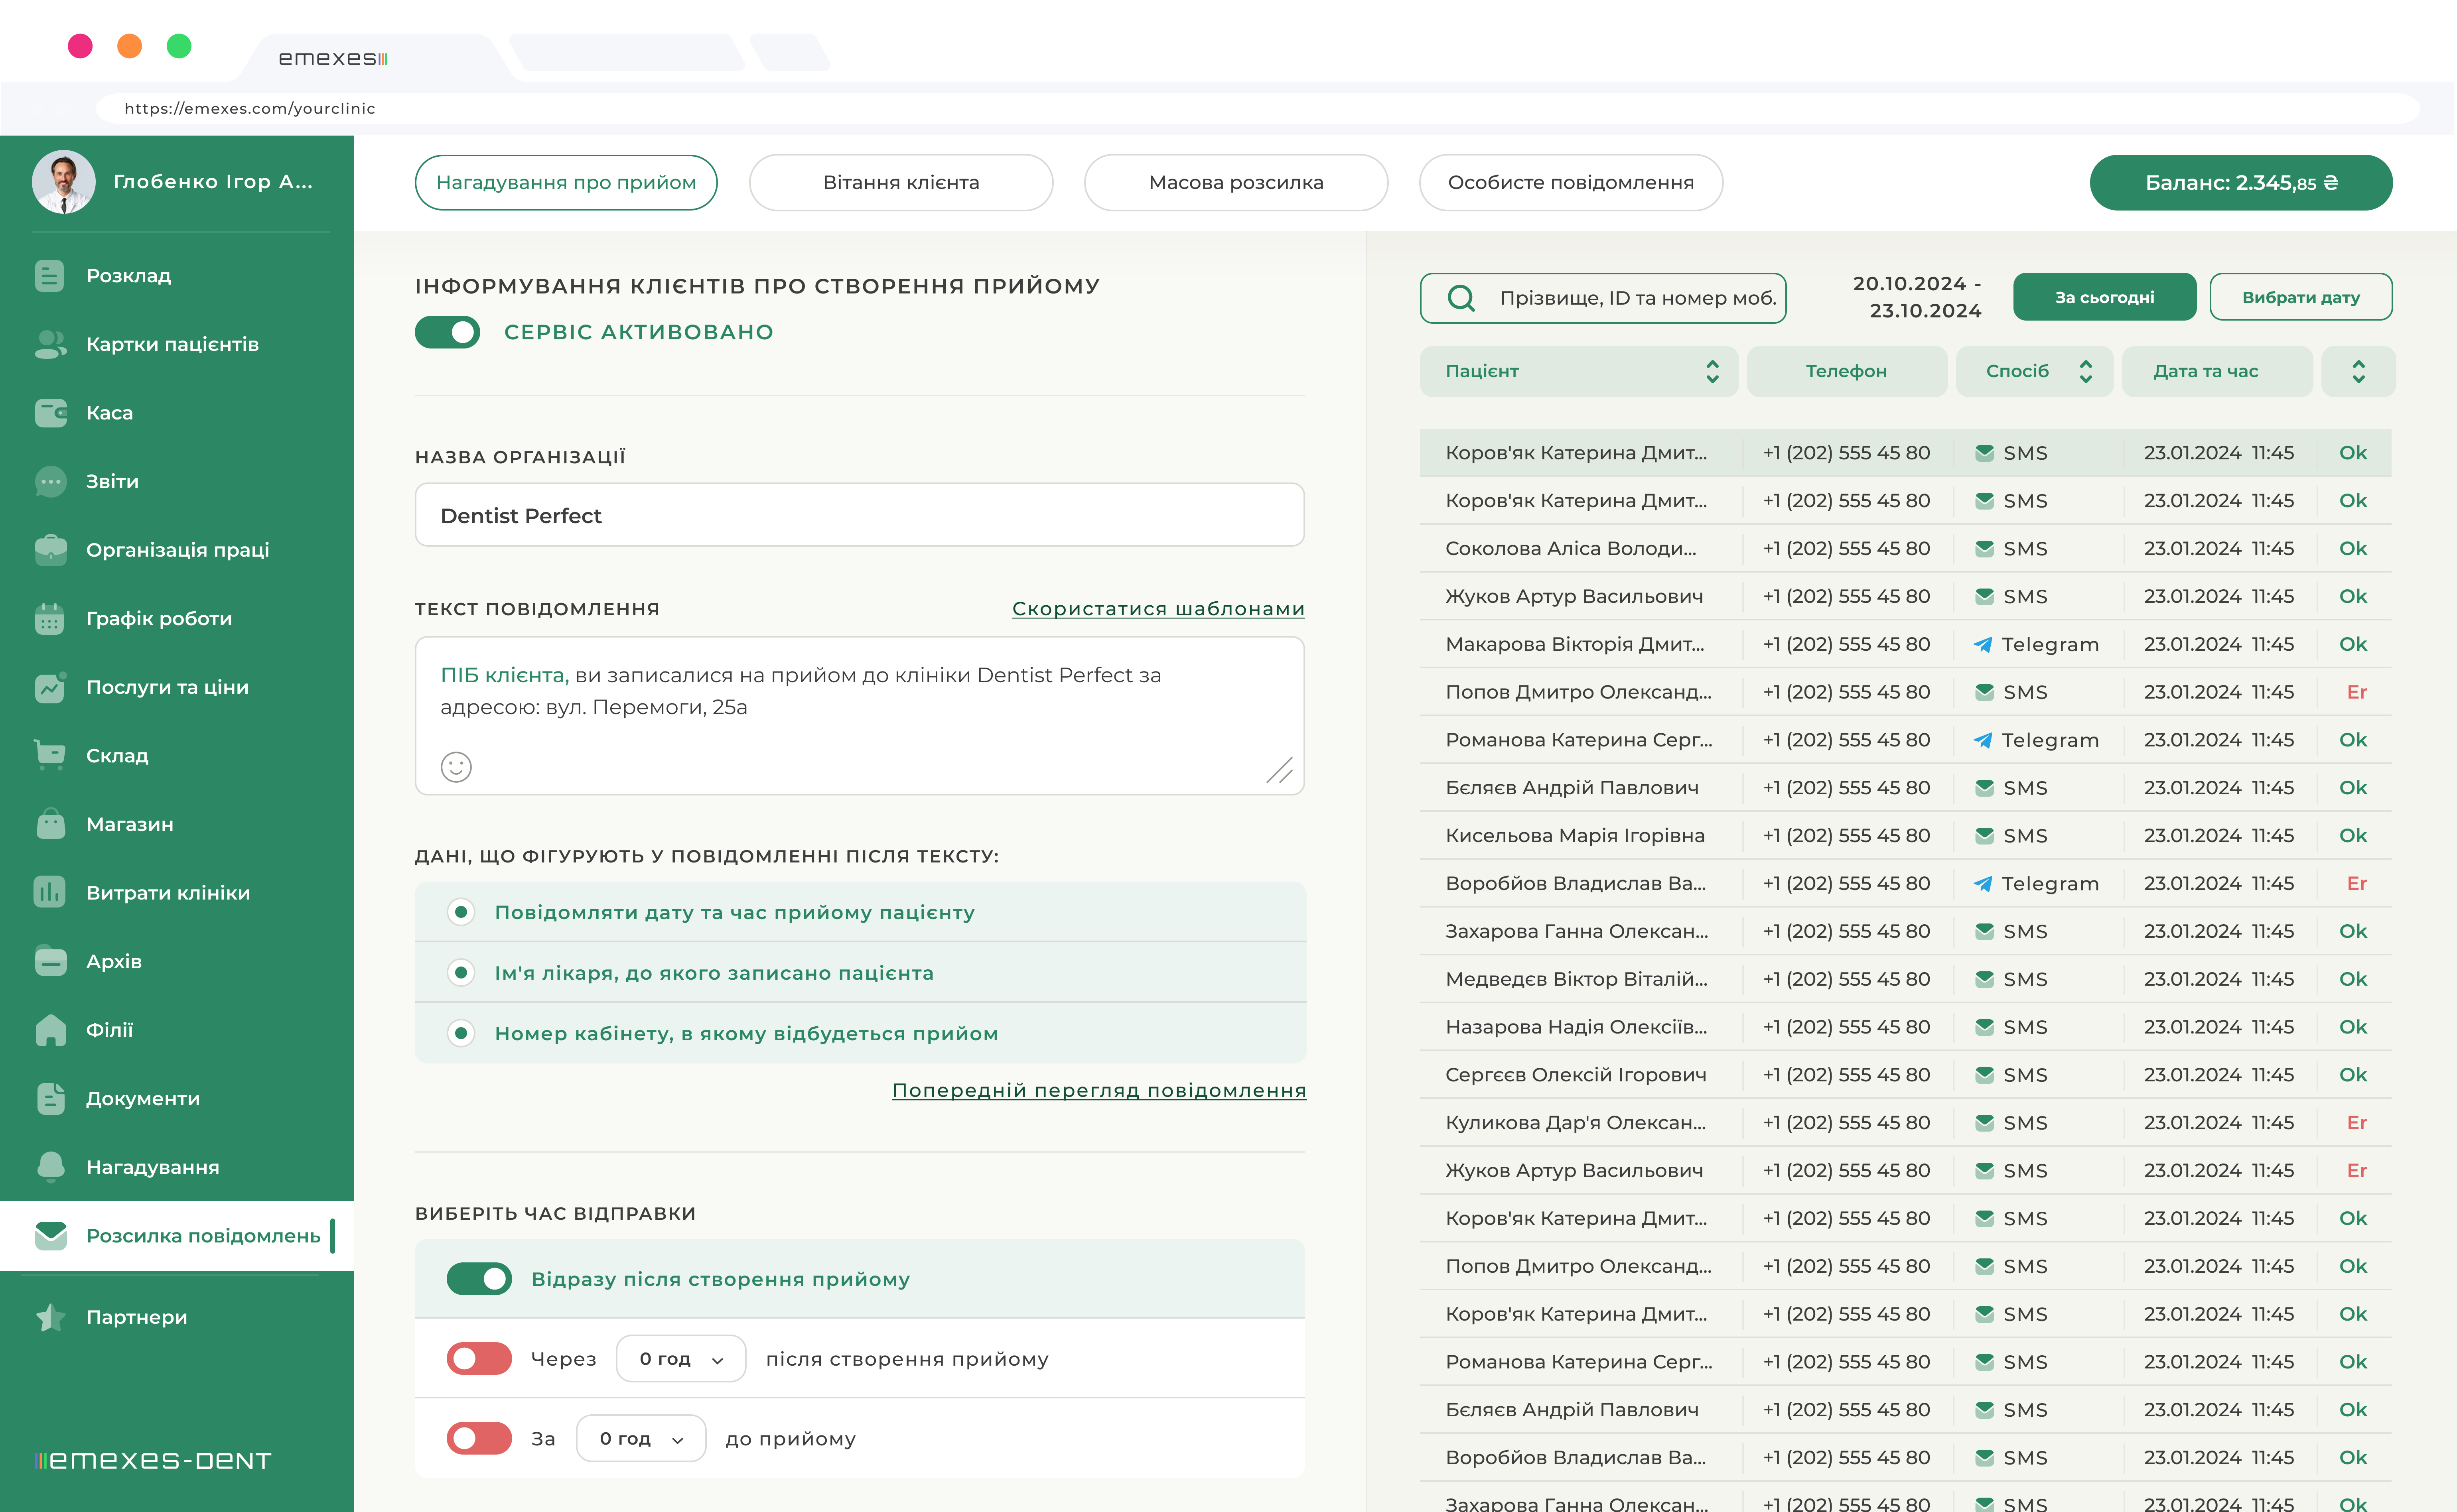The width and height of the screenshot is (2457, 1512).
Task: Click the emexes-dent logo in sidebar
Action: pyautogui.click(x=153, y=1461)
